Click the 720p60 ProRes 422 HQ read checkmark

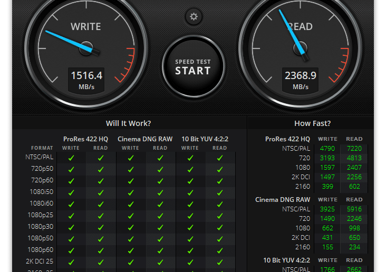coord(100,181)
